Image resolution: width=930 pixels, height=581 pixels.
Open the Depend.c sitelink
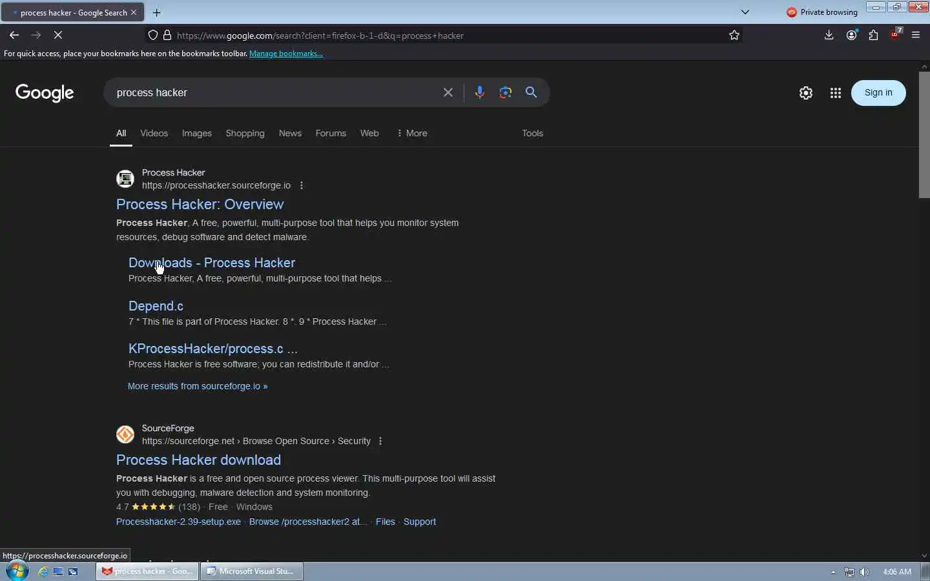pyautogui.click(x=156, y=306)
